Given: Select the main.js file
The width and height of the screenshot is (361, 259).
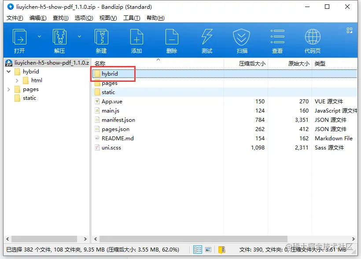Looking at the screenshot, I should point(110,111).
